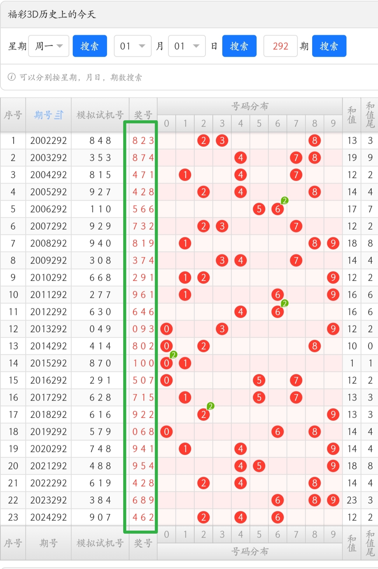Sort by 期号 column header icon

tap(59, 115)
